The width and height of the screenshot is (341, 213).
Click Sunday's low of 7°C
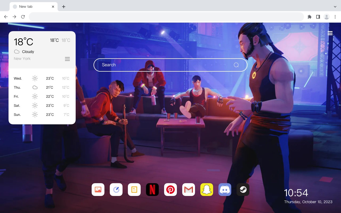point(66,114)
